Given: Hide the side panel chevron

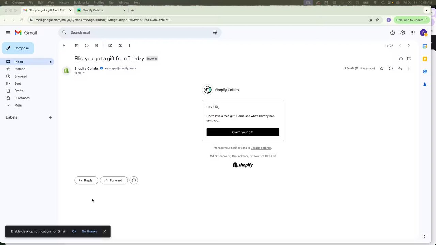Looking at the screenshot, I should pos(425,236).
